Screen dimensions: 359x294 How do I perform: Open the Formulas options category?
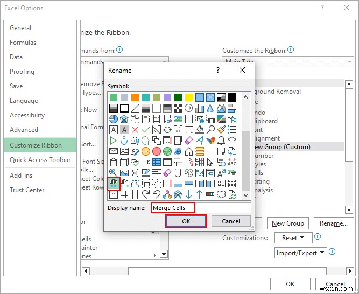coord(23,43)
